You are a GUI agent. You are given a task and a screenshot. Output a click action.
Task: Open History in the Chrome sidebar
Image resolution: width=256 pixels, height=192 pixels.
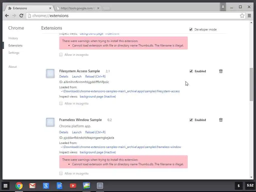click(x=13, y=38)
